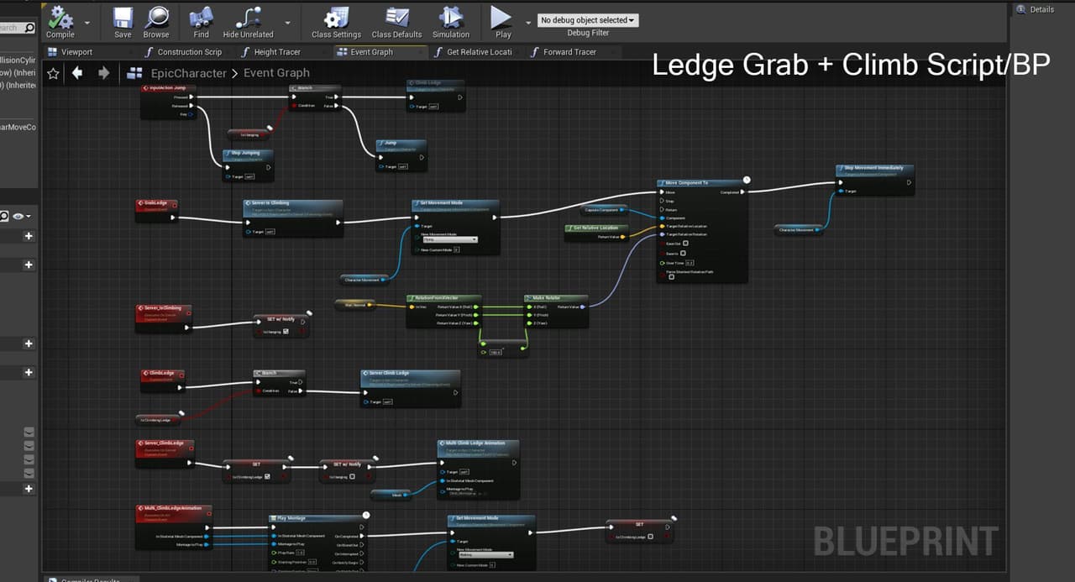Toggle Force Shortest Rotation Path checkbox
The height and width of the screenshot is (582, 1075).
pos(672,277)
